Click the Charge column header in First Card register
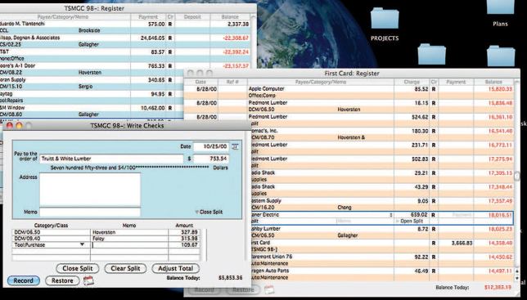The width and height of the screenshot is (527, 300). [412, 83]
